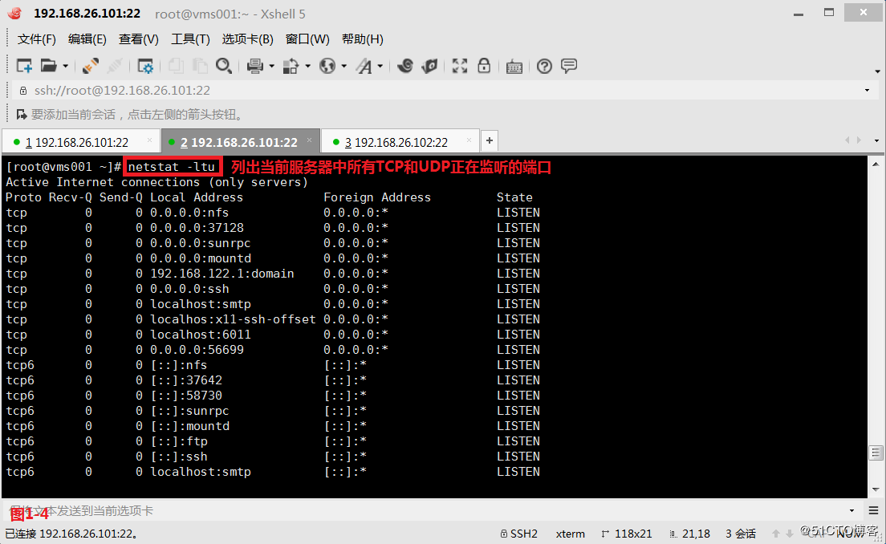Add a new tab with plus button

click(490, 140)
